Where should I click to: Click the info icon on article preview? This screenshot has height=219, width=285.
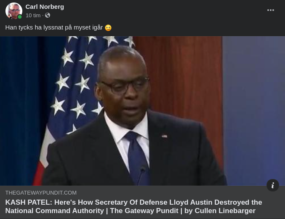click(x=273, y=185)
